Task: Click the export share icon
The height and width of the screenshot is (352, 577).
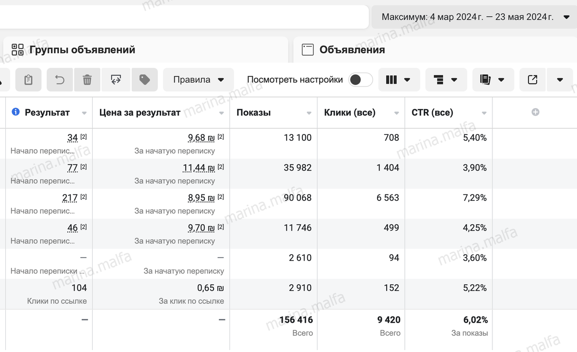Action: (x=532, y=80)
